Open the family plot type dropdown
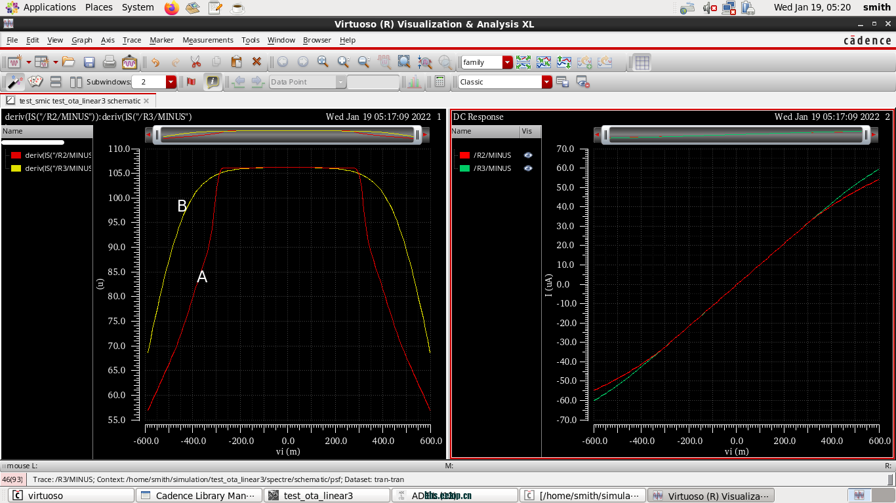Image resolution: width=896 pixels, height=503 pixels. pos(507,62)
